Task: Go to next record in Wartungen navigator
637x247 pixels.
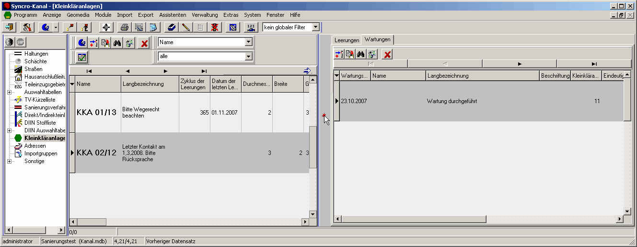Action: pyautogui.click(x=520, y=63)
